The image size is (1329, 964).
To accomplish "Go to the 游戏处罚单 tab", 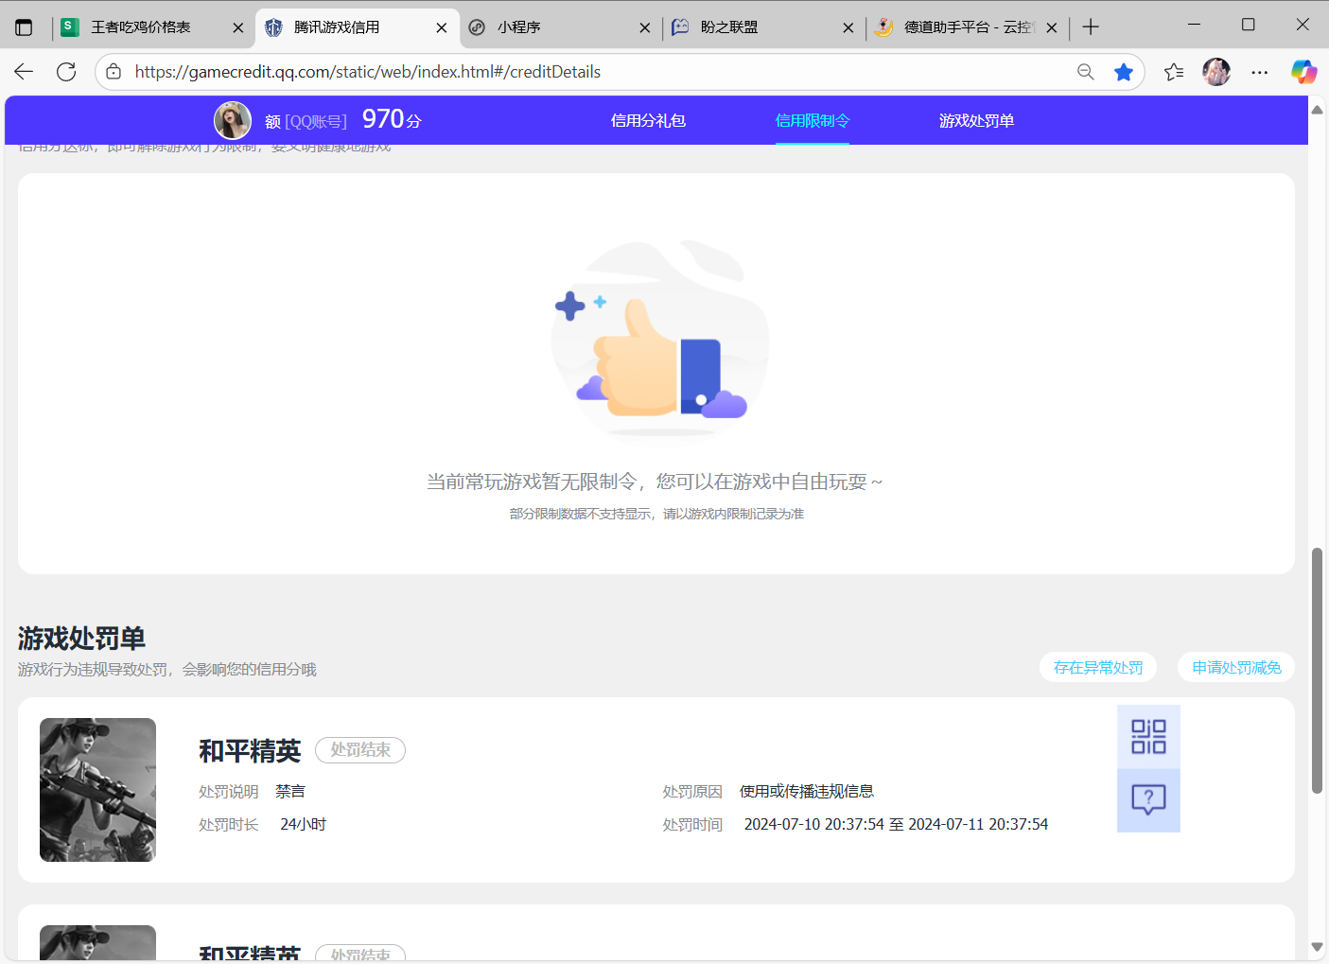I will coord(976,120).
